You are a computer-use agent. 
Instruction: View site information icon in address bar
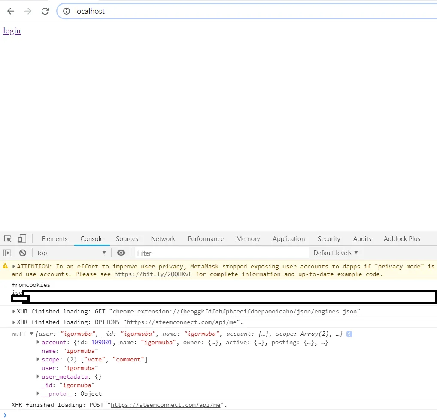click(67, 11)
